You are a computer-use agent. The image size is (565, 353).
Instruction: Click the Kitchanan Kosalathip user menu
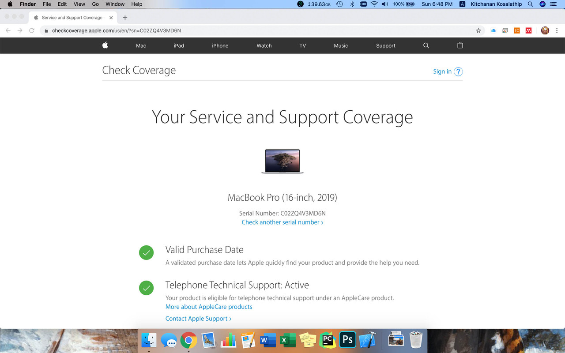point(496,4)
